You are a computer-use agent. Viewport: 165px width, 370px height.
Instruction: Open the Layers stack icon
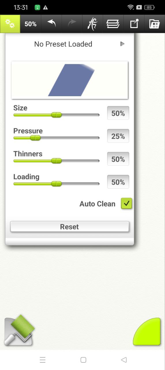(113, 24)
